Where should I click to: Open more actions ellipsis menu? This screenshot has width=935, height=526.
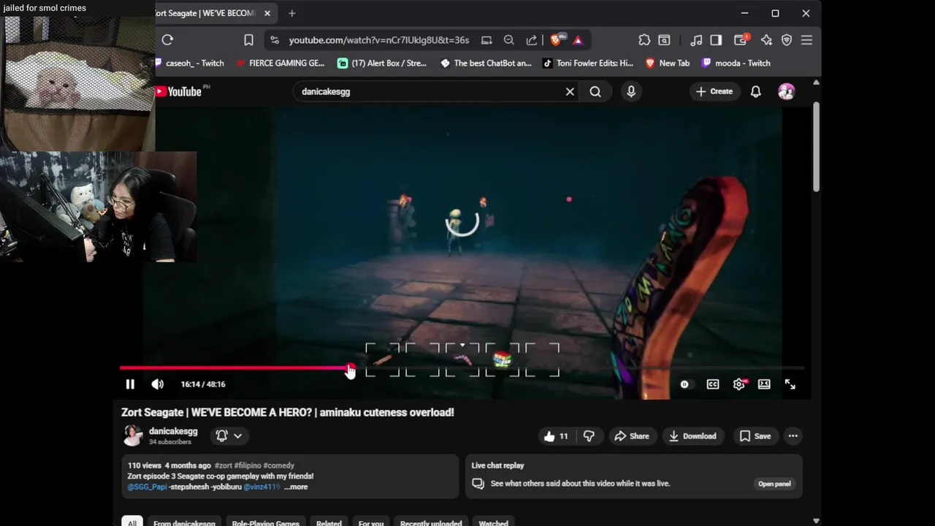pos(793,436)
